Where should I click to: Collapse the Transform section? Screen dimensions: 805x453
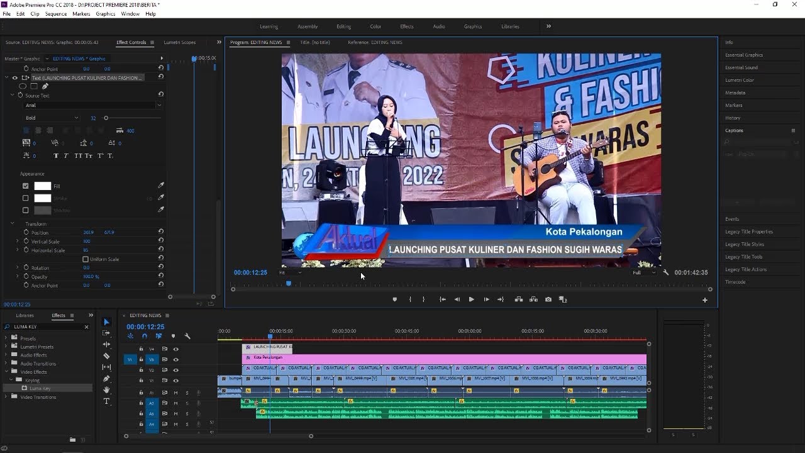tap(12, 224)
